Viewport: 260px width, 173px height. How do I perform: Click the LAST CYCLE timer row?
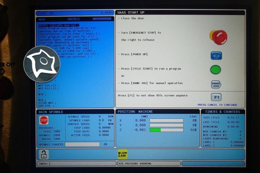click(x=221, y=122)
